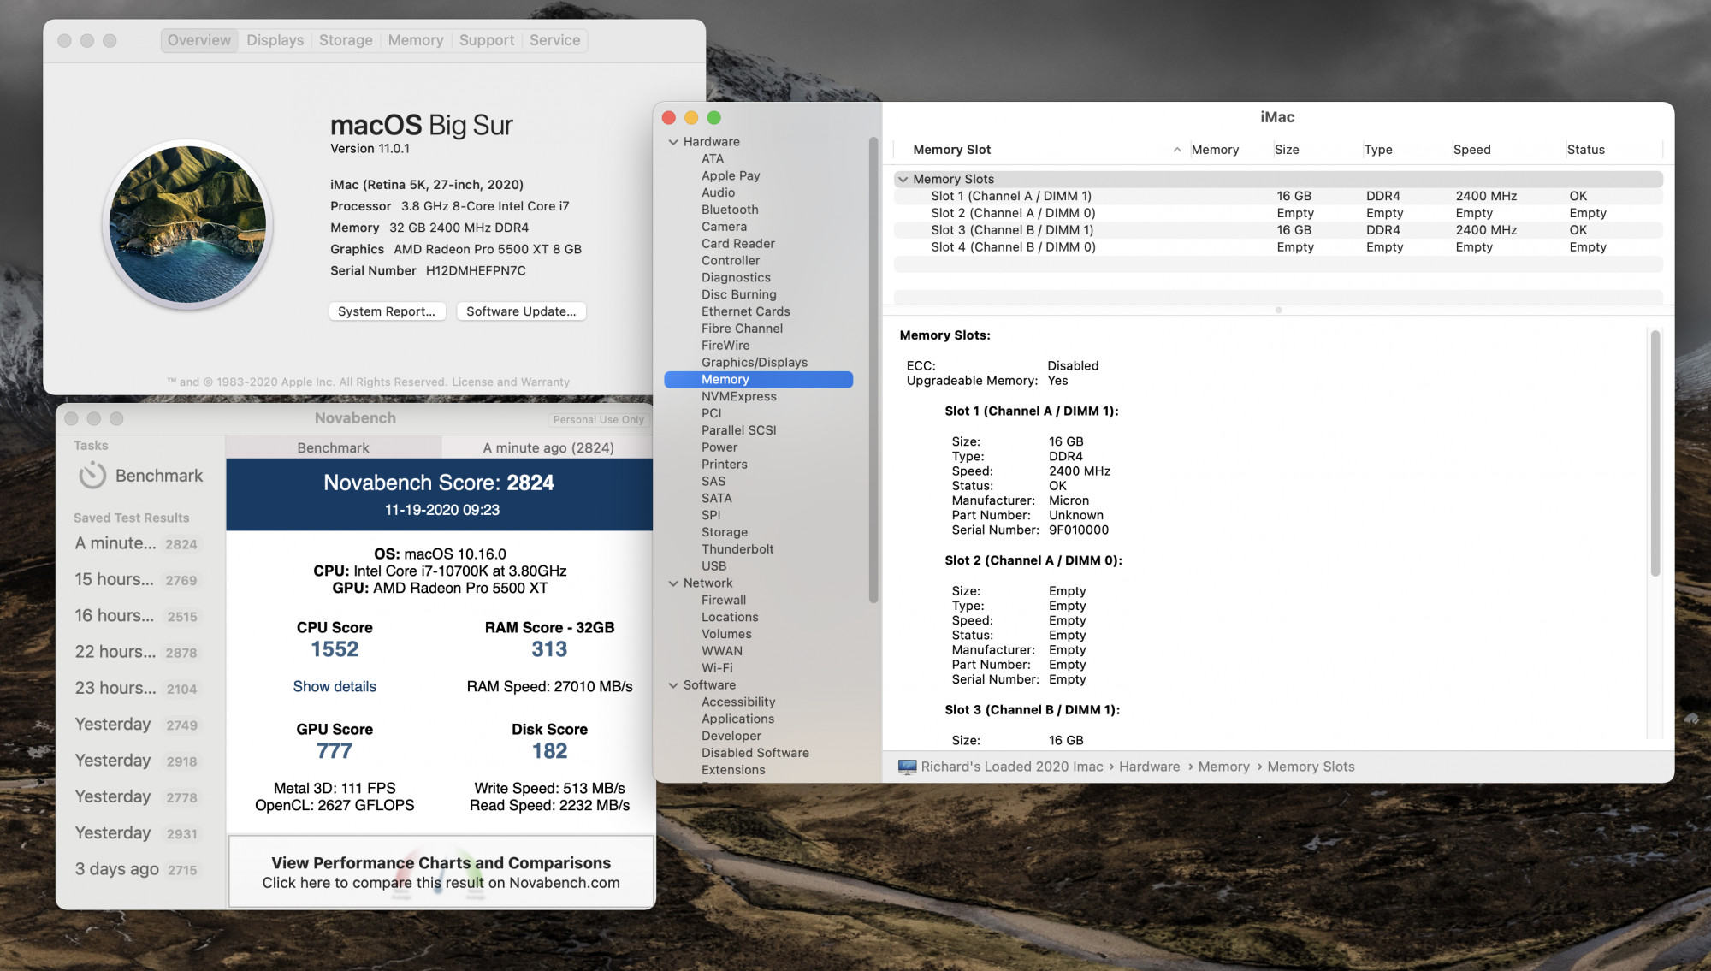Click the Benchmark clock icon in Novabench
The width and height of the screenshot is (1711, 971).
(x=92, y=476)
